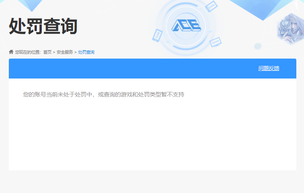Click the ACE logo emblem
304x193 pixels.
186,25
